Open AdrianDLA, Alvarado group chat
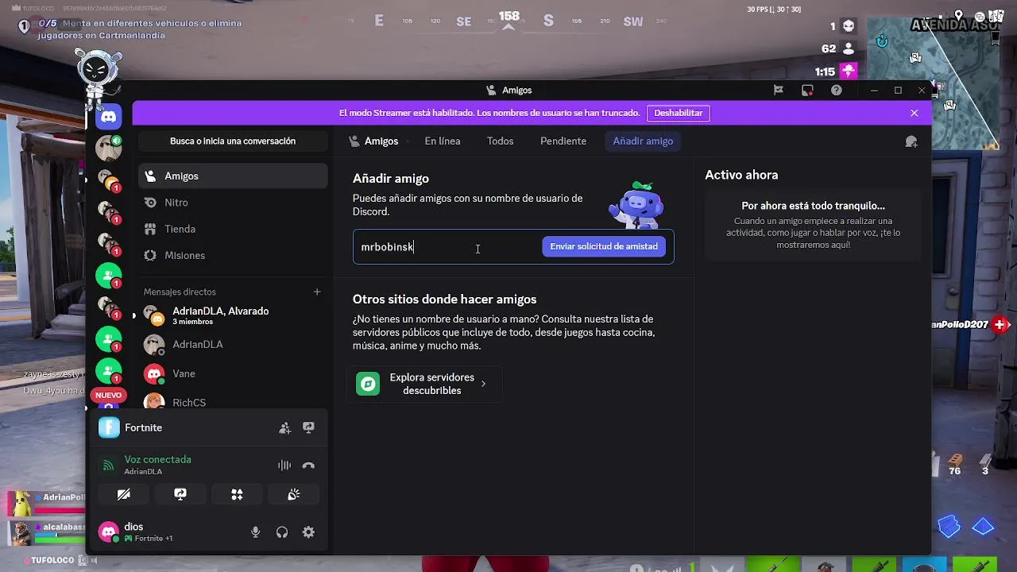The height and width of the screenshot is (572, 1017). click(x=233, y=315)
